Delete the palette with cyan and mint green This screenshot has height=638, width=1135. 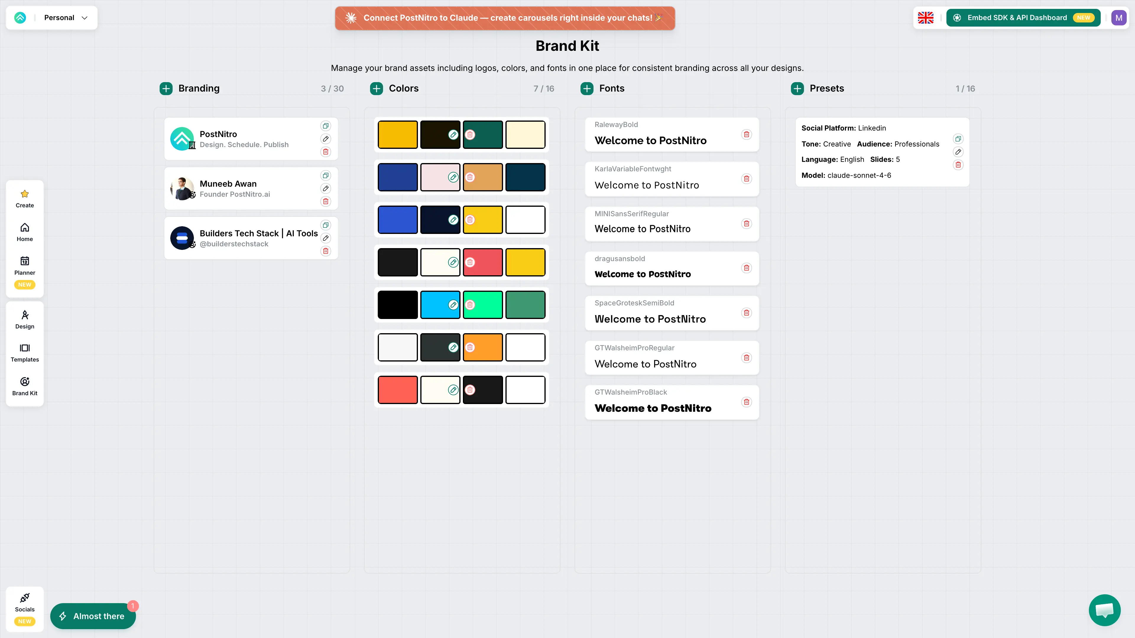pyautogui.click(x=470, y=305)
